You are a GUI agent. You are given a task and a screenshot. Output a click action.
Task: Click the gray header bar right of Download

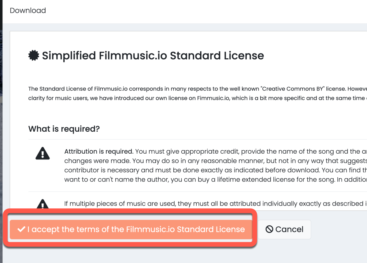[214, 10]
